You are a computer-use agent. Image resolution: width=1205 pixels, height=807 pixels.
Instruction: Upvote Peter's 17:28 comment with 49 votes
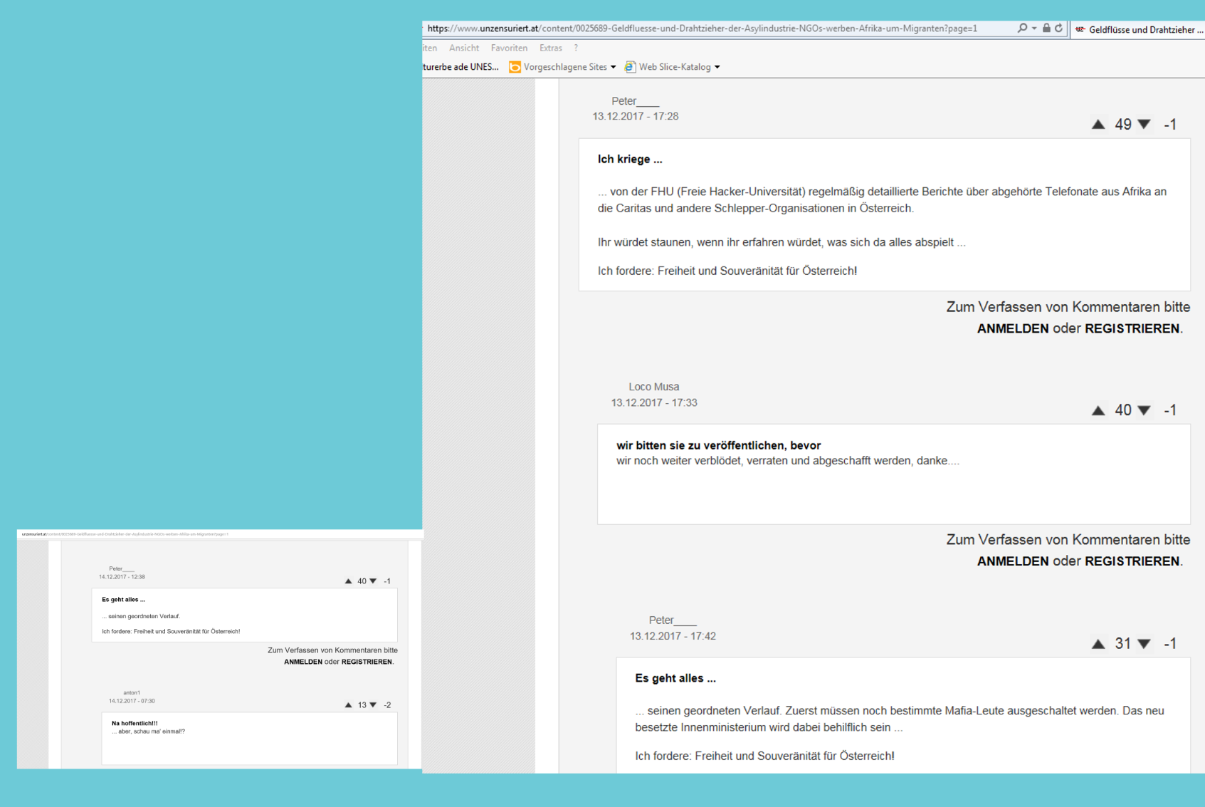[1098, 125]
